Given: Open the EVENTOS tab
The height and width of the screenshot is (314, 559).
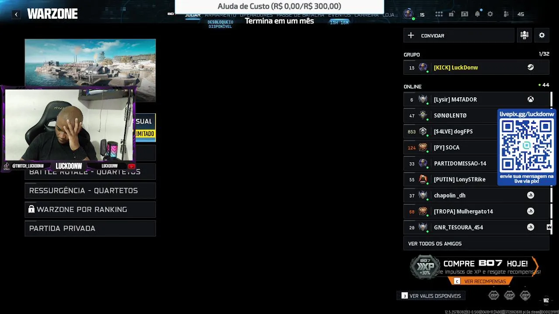Looking at the screenshot, I should click(x=339, y=15).
